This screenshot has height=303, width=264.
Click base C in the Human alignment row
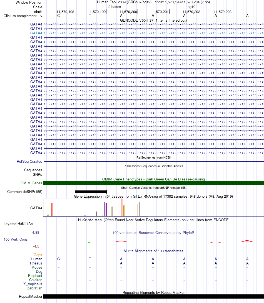point(58,259)
